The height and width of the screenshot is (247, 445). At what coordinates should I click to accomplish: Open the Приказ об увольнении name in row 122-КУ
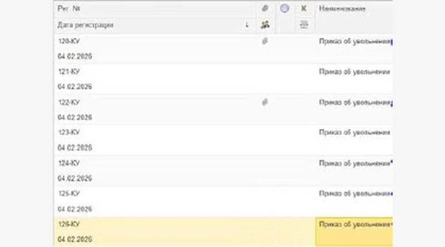(354, 102)
